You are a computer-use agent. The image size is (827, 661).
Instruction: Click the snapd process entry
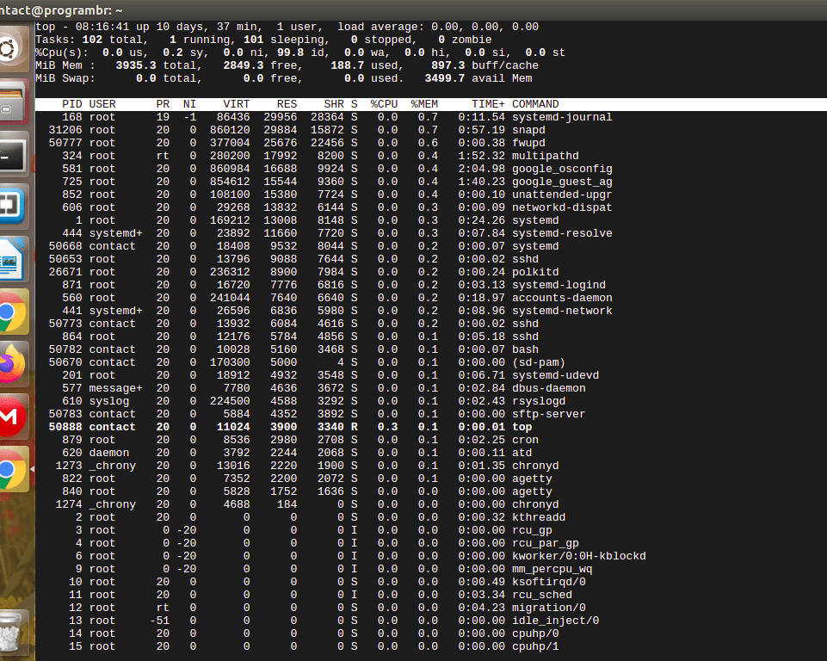click(344, 129)
